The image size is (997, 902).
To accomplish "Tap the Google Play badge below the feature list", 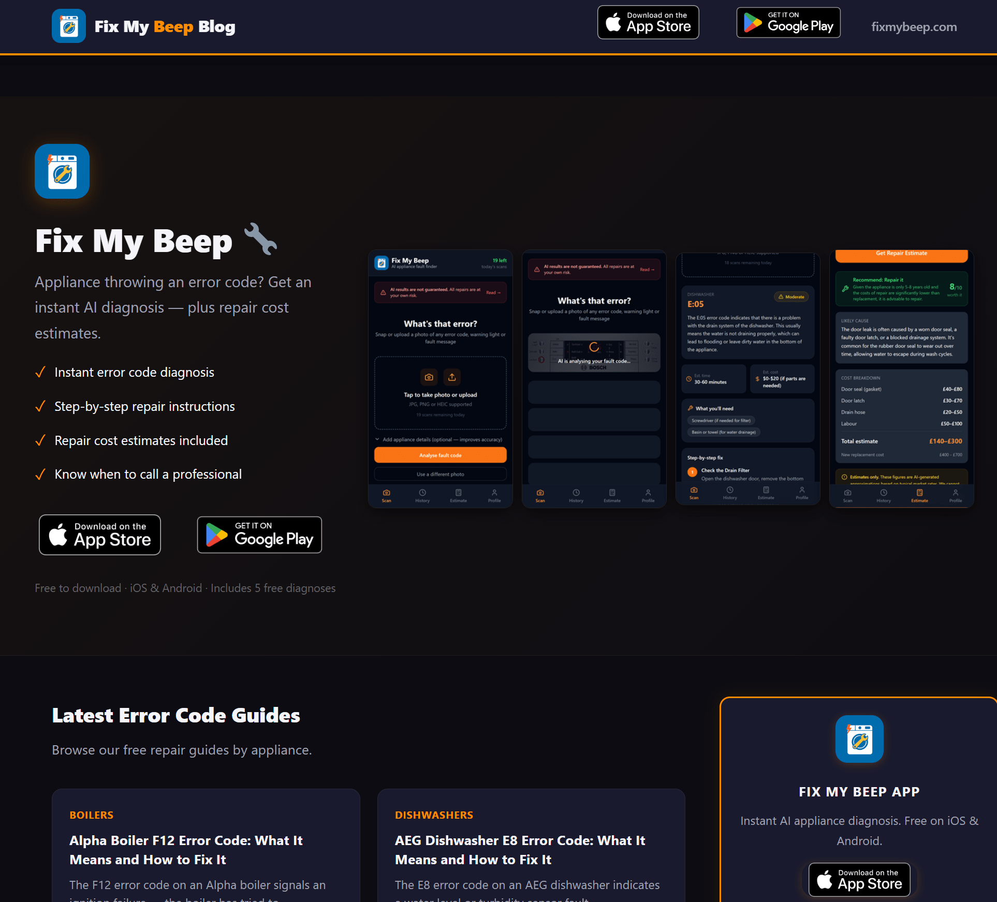I will [259, 535].
